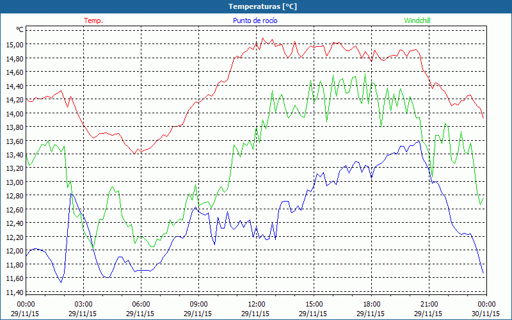Click the 14,40 y-axis value
The width and height of the screenshot is (512, 320).
point(15,86)
